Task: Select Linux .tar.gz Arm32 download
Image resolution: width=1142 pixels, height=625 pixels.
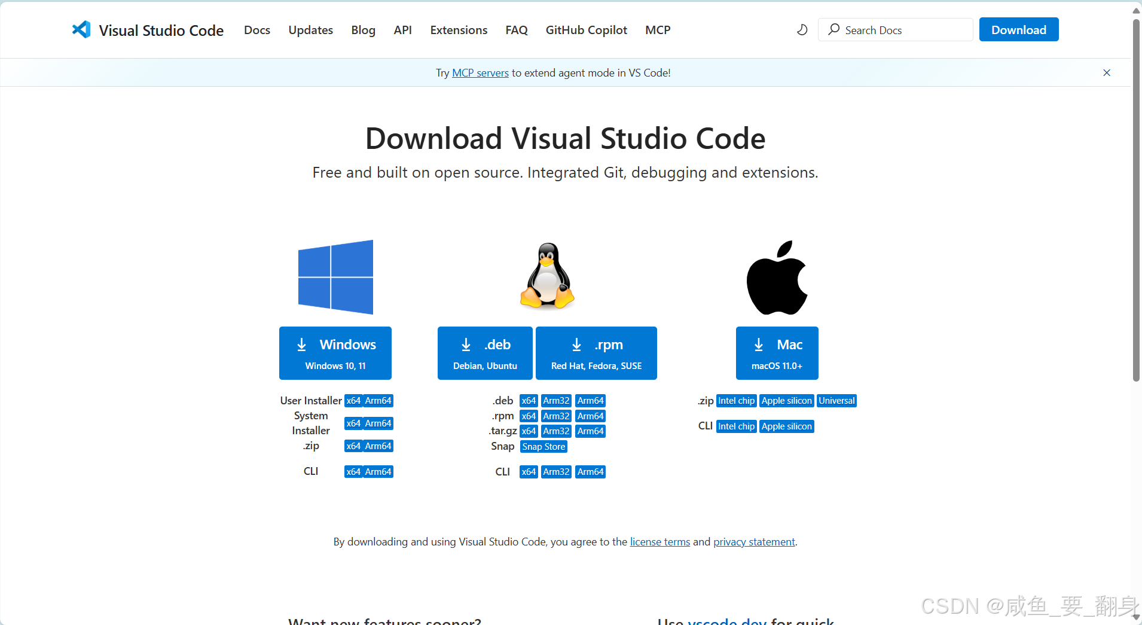Action: point(556,431)
